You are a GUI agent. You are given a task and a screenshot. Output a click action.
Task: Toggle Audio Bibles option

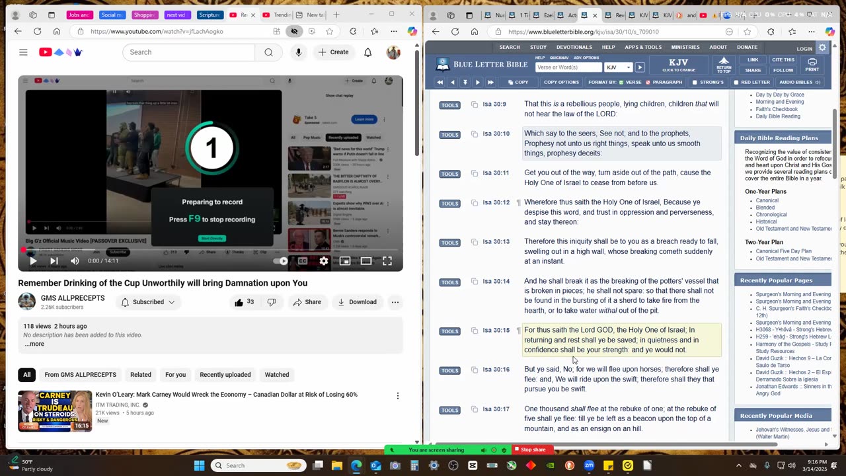(800, 83)
